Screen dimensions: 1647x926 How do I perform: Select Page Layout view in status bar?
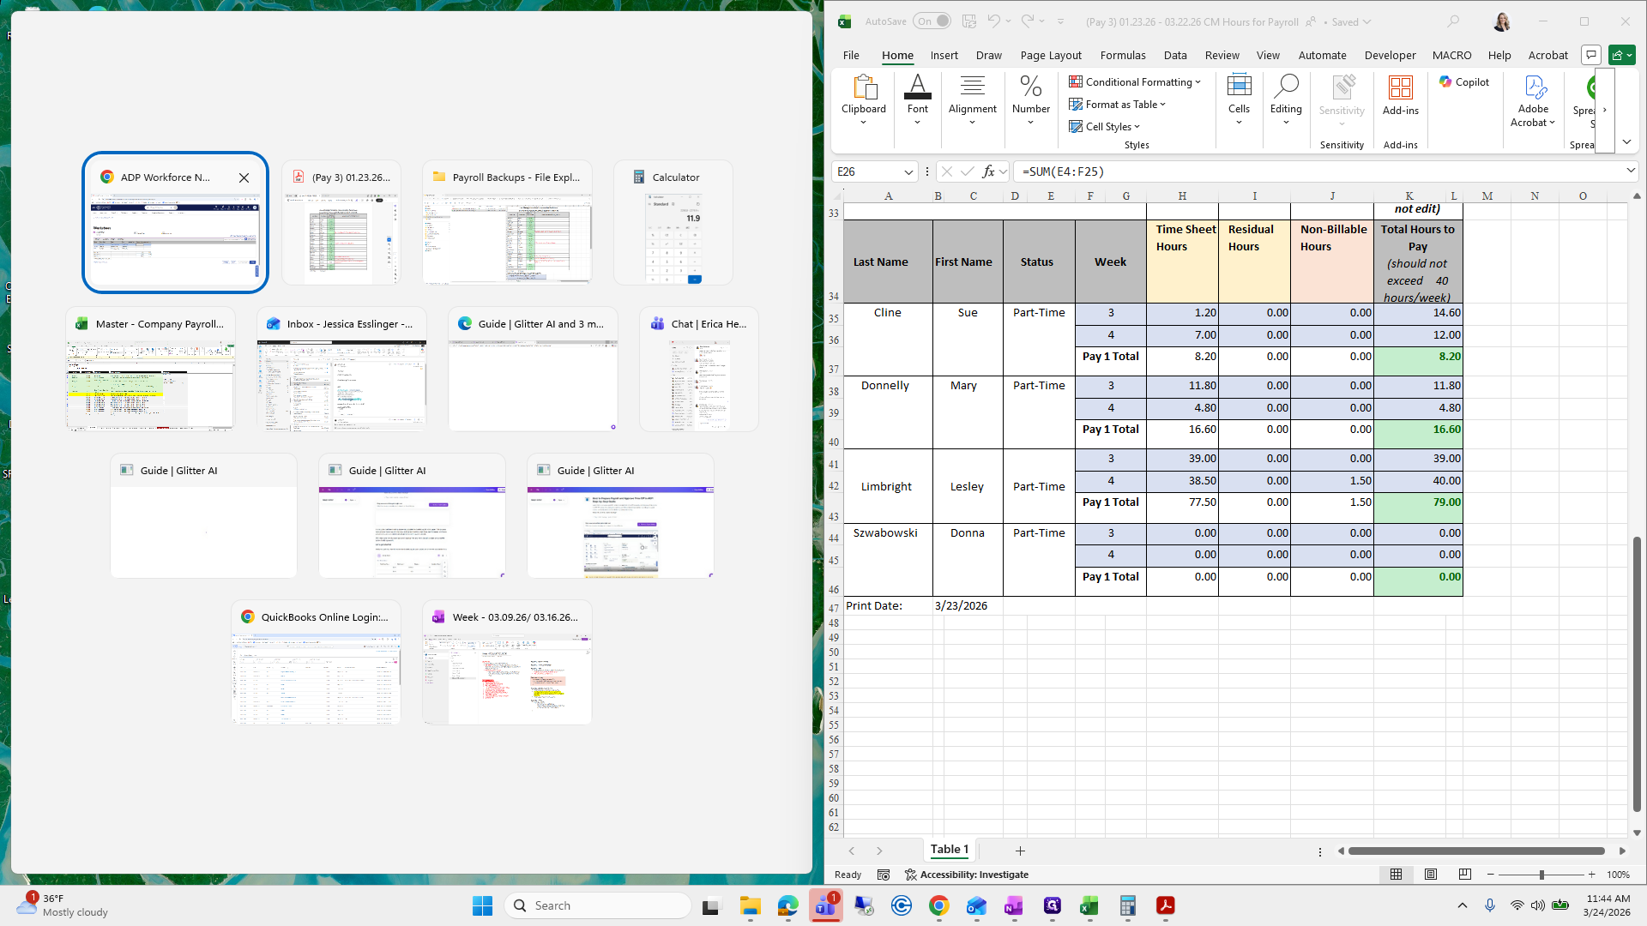click(1430, 875)
